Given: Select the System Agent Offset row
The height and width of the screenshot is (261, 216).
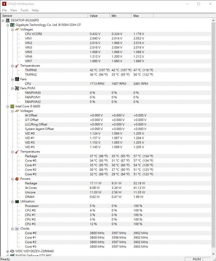Looking at the screenshot, I should (x=118, y=129).
